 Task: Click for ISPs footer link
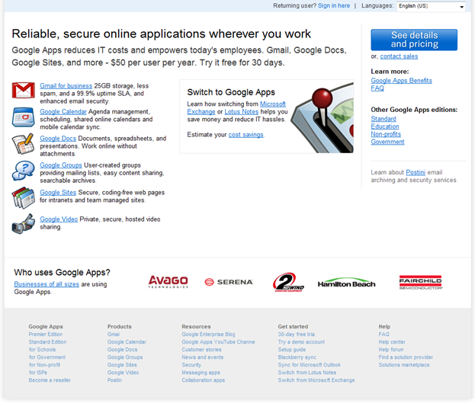38,373
